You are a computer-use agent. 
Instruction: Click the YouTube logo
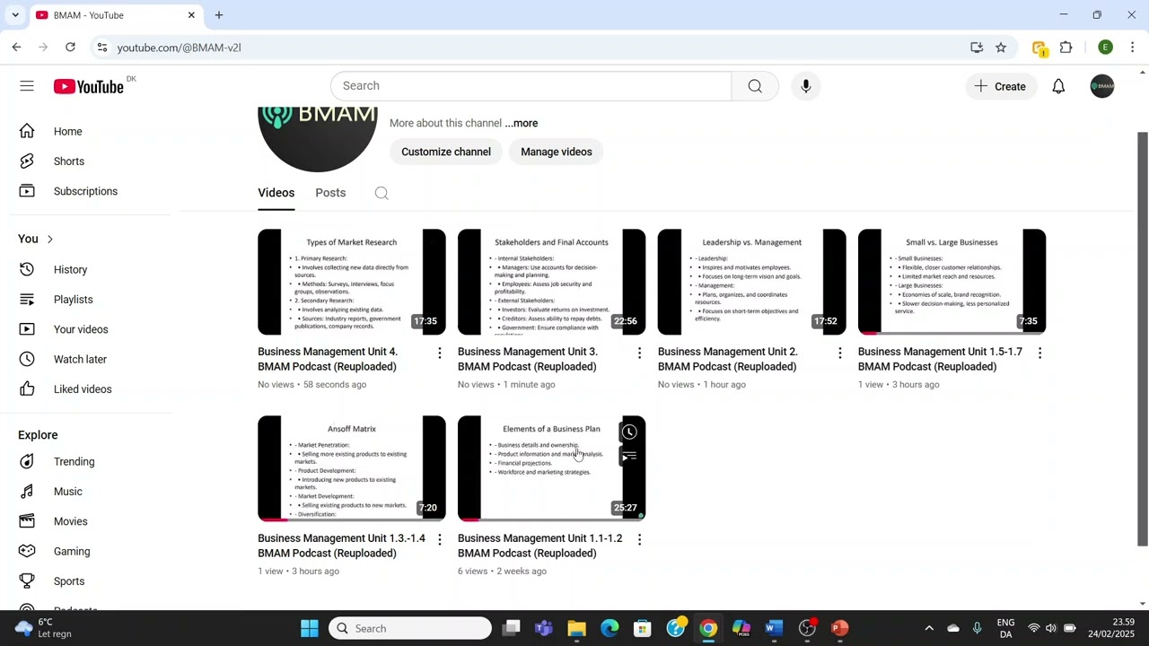(88, 86)
